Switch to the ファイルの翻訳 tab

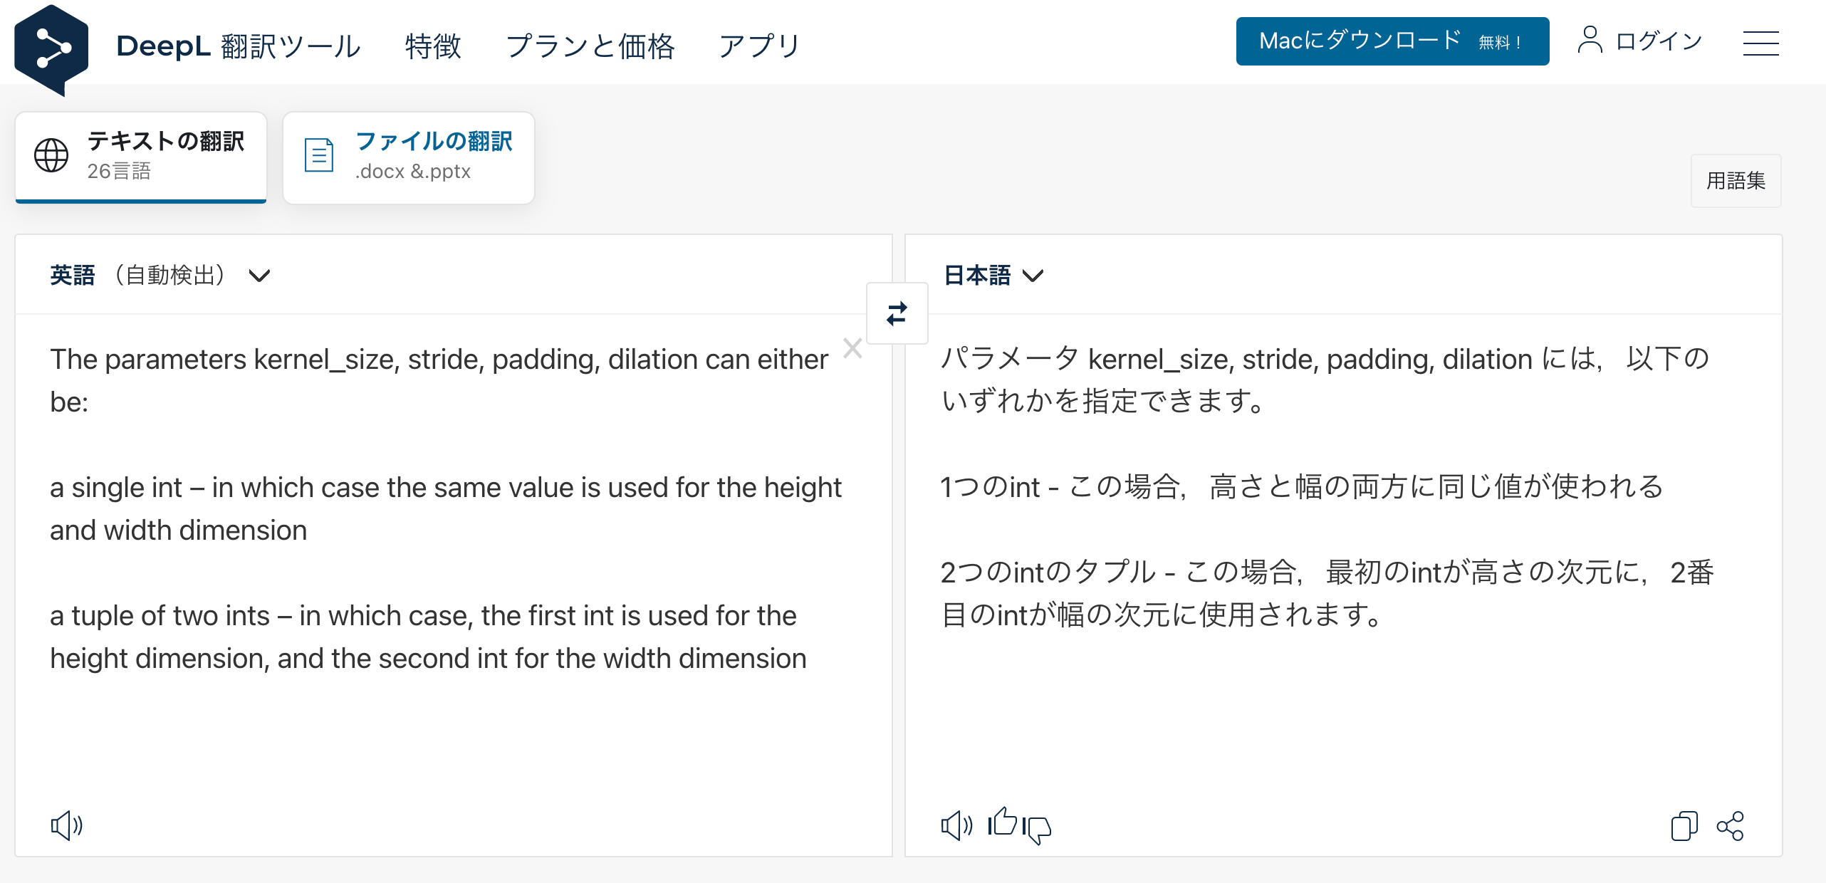[409, 157]
